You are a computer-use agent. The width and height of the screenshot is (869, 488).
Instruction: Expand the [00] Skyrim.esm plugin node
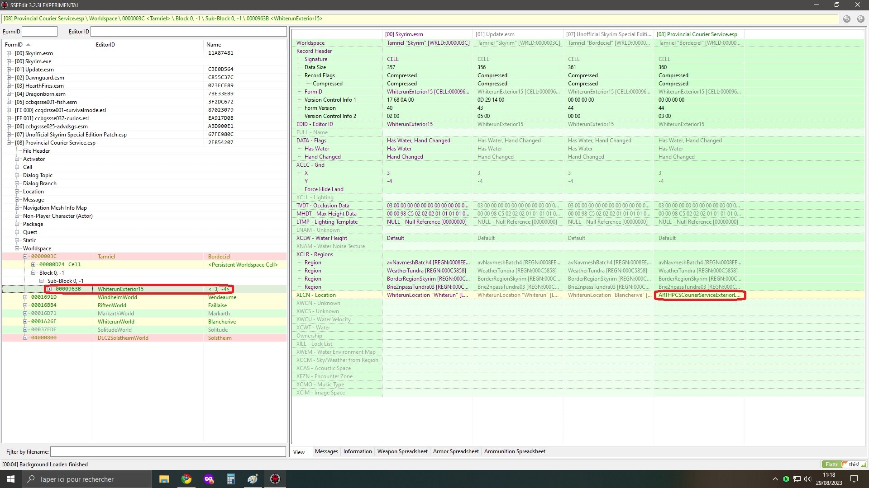(9, 53)
